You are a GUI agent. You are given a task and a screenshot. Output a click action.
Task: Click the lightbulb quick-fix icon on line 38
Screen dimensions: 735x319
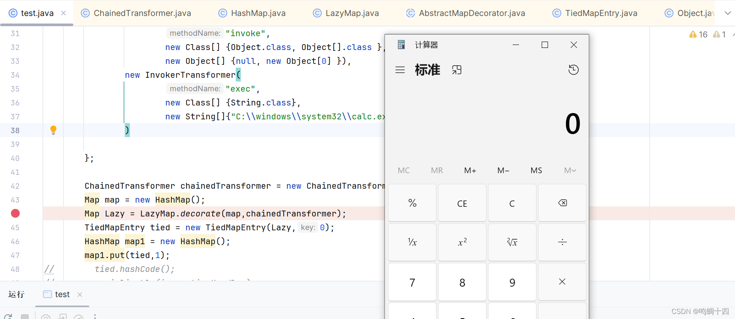point(53,130)
